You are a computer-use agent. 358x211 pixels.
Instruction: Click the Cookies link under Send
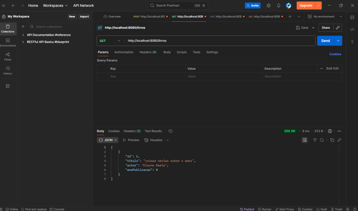tap(335, 54)
